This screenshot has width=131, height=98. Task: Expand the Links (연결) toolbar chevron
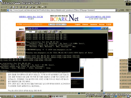tap(130, 10)
